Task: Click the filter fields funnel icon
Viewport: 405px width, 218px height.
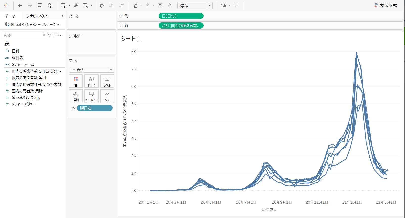Action: pyautogui.click(x=50, y=35)
